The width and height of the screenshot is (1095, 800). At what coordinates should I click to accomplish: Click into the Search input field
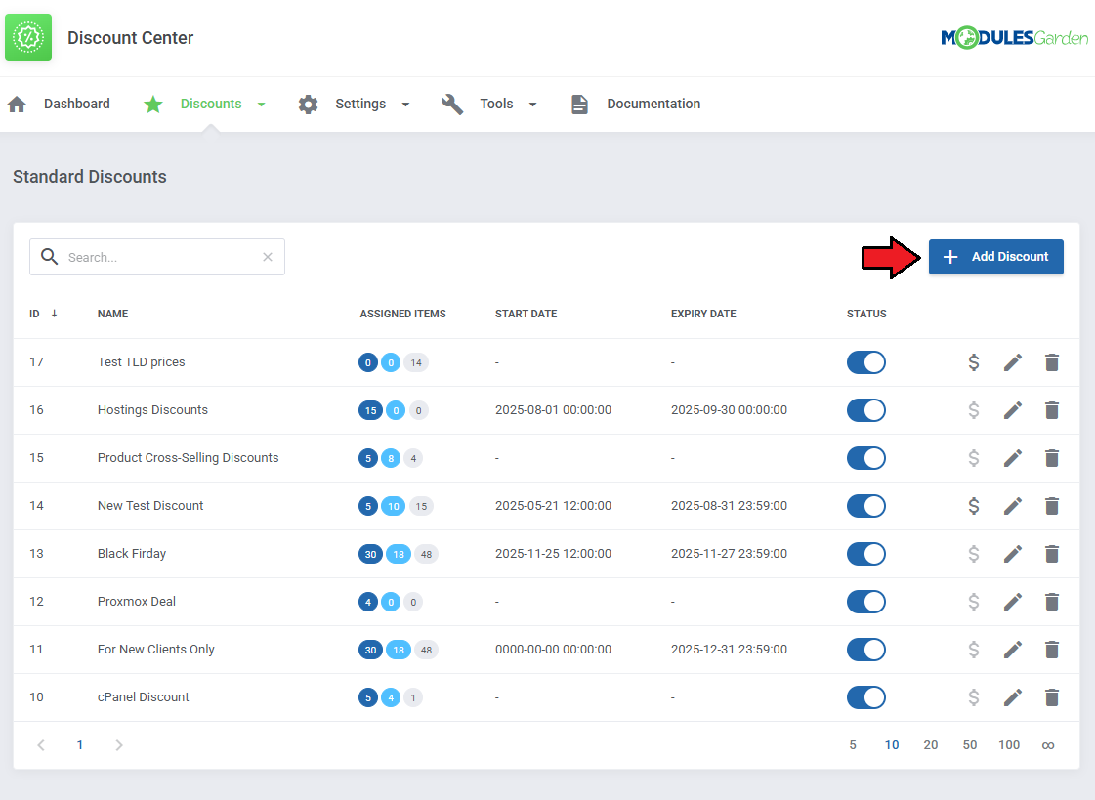[x=157, y=257]
